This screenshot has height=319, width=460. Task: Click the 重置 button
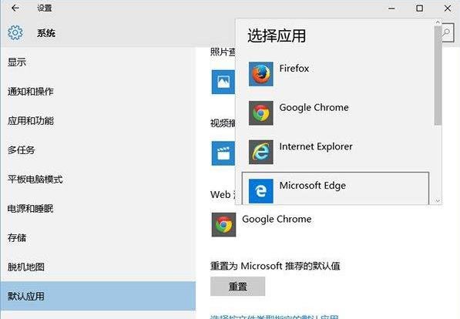(x=237, y=286)
